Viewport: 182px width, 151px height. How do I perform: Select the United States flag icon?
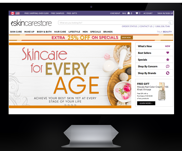18,13
